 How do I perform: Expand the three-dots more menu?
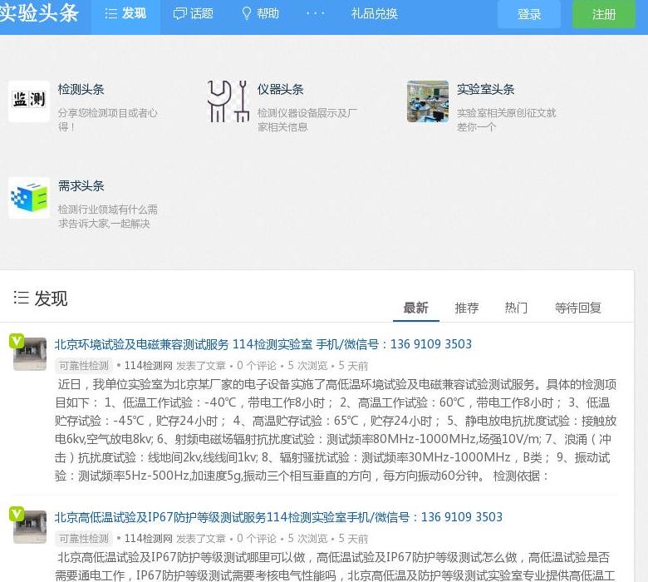tap(316, 14)
